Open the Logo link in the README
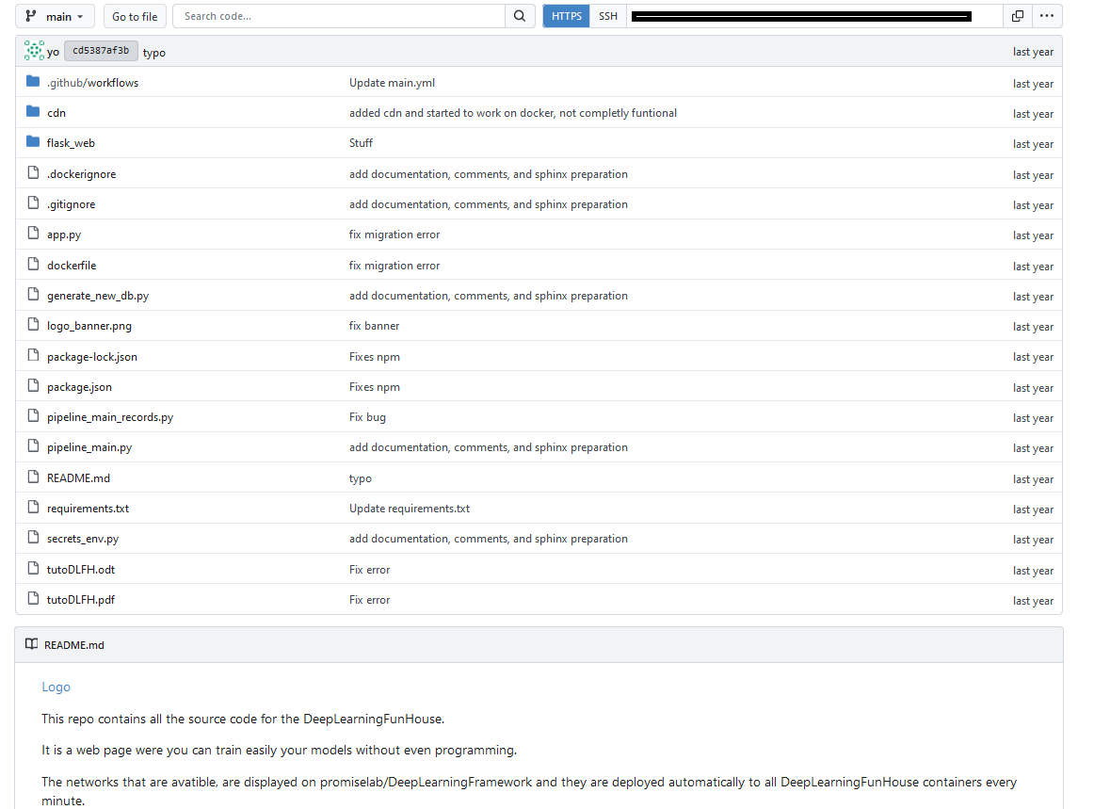 pyautogui.click(x=56, y=687)
